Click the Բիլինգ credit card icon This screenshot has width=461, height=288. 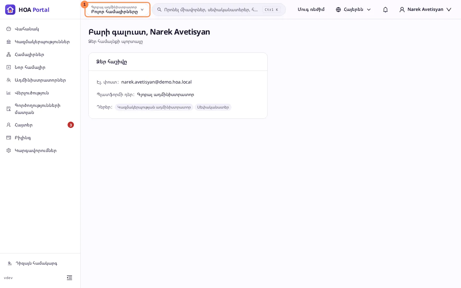pyautogui.click(x=9, y=138)
